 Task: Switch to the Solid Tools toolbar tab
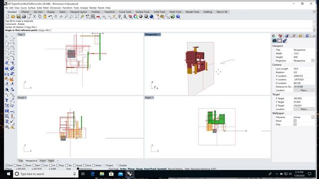159,12
